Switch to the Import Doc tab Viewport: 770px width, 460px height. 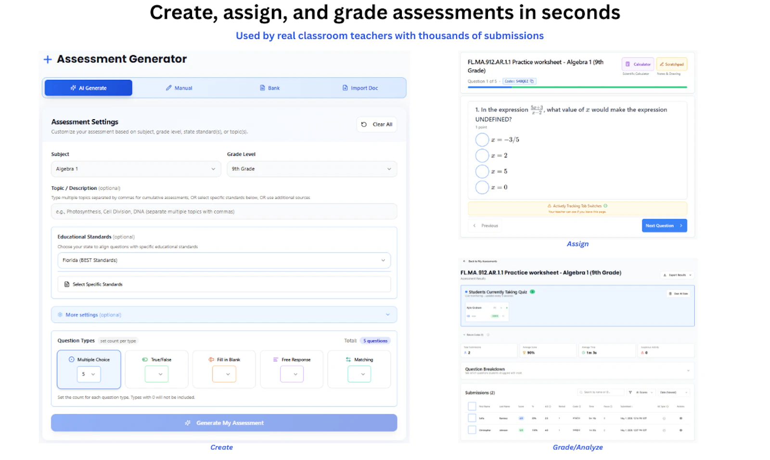point(360,88)
